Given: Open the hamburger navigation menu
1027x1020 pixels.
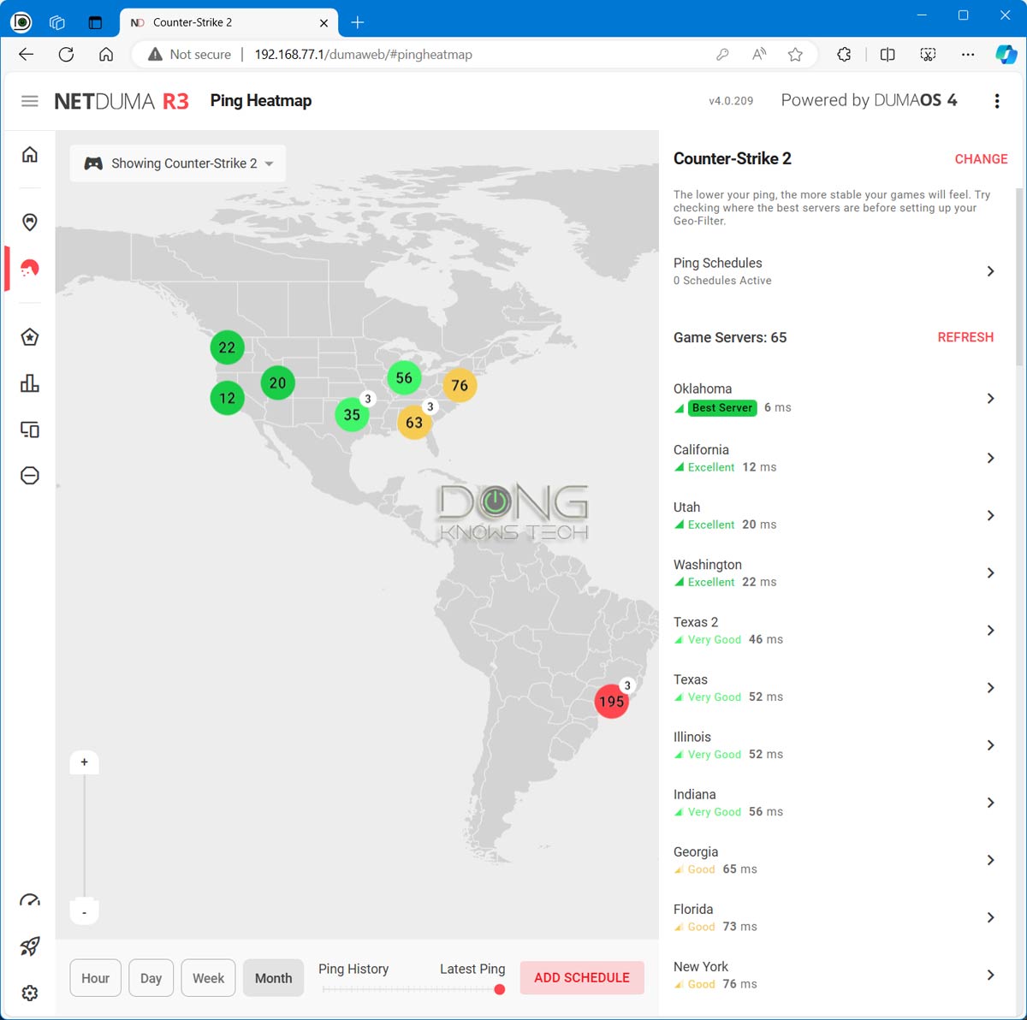Looking at the screenshot, I should 30,101.
